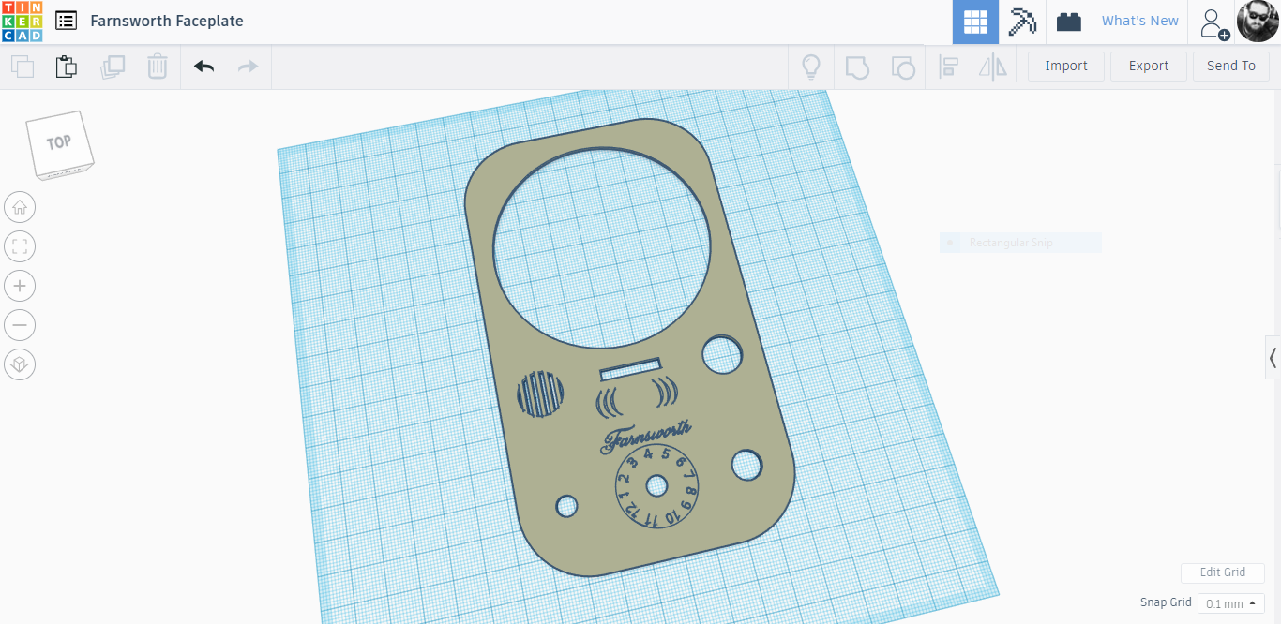Undo the last action
The width and height of the screenshot is (1281, 624).
[203, 67]
